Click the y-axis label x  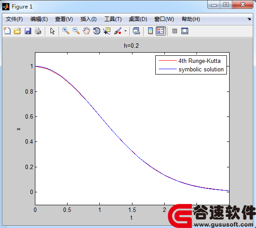click(x=18, y=129)
